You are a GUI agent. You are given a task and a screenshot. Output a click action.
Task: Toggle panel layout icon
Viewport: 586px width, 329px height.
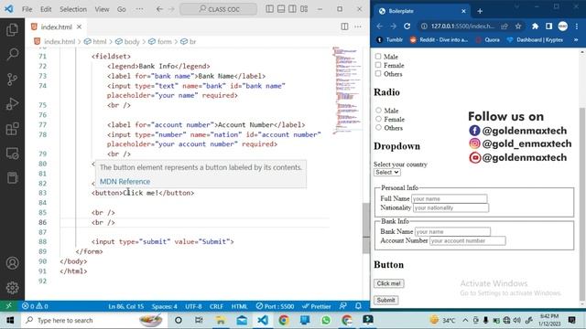click(x=281, y=9)
